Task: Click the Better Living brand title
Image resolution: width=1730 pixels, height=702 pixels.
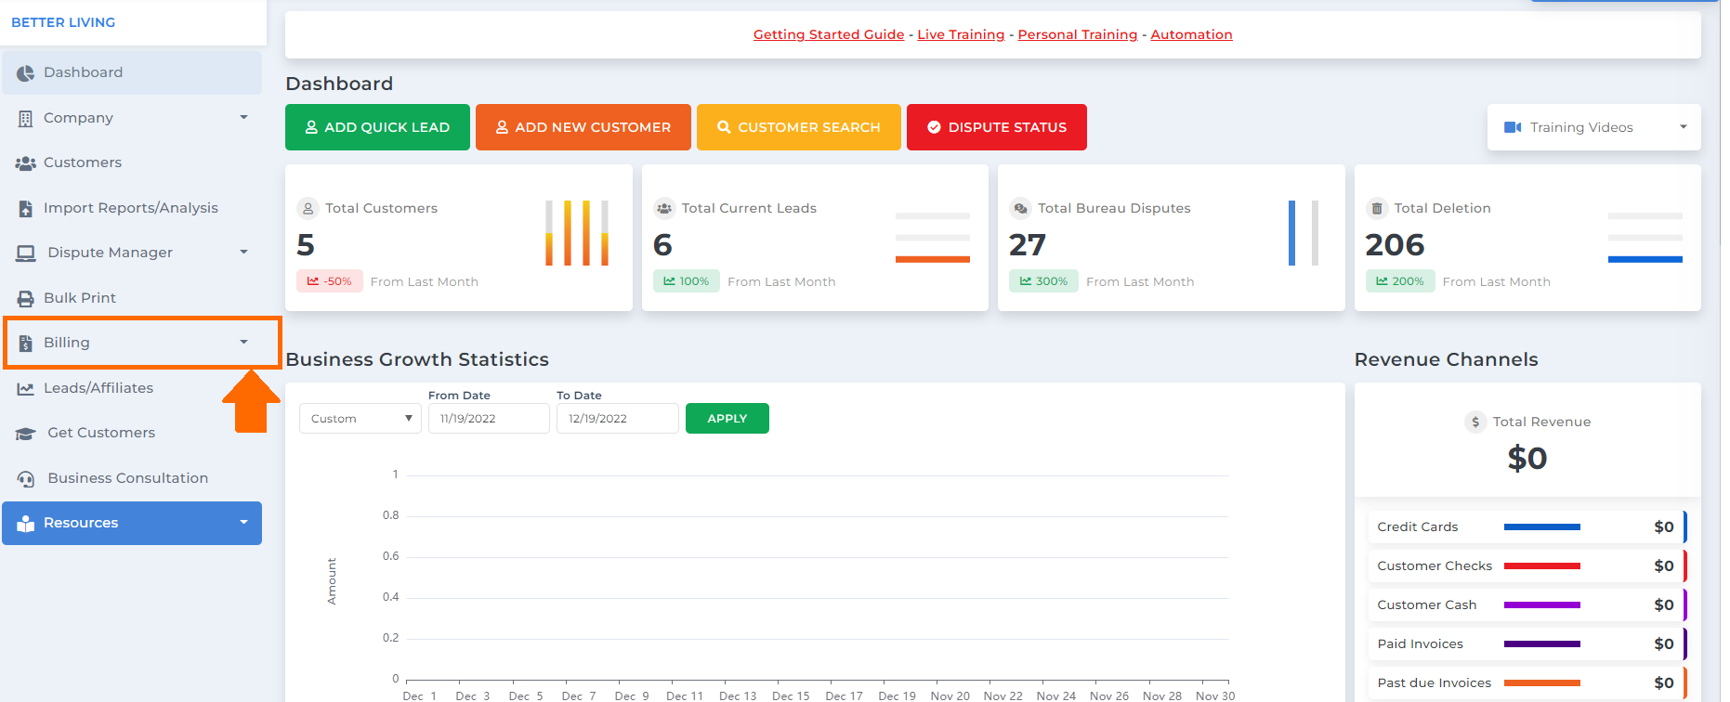Action: point(63,22)
